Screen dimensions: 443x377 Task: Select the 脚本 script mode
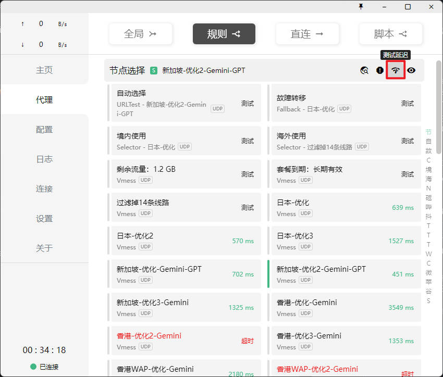point(390,34)
